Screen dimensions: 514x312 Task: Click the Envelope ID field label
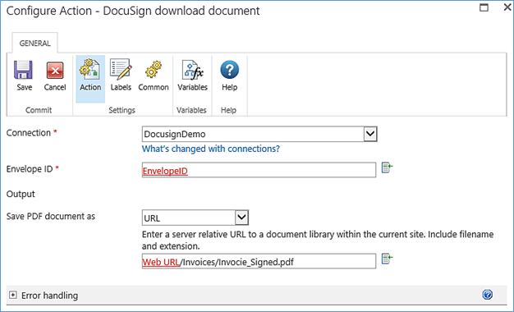tap(30, 169)
